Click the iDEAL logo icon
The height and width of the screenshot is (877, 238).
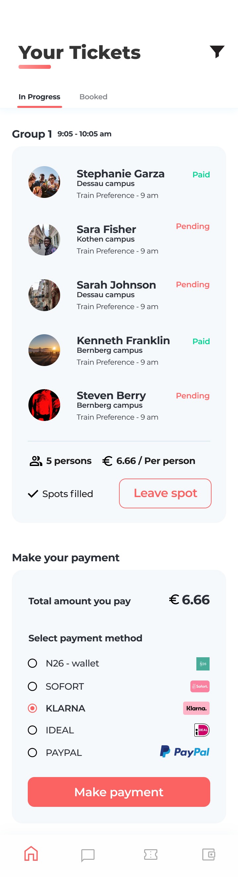[202, 730]
